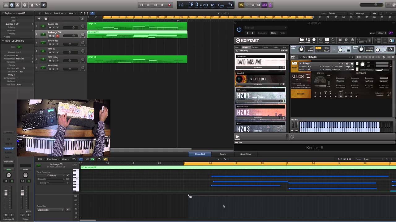Toggle the Kontakt plugin power button
The height and width of the screenshot is (222, 396).
[x=239, y=29]
